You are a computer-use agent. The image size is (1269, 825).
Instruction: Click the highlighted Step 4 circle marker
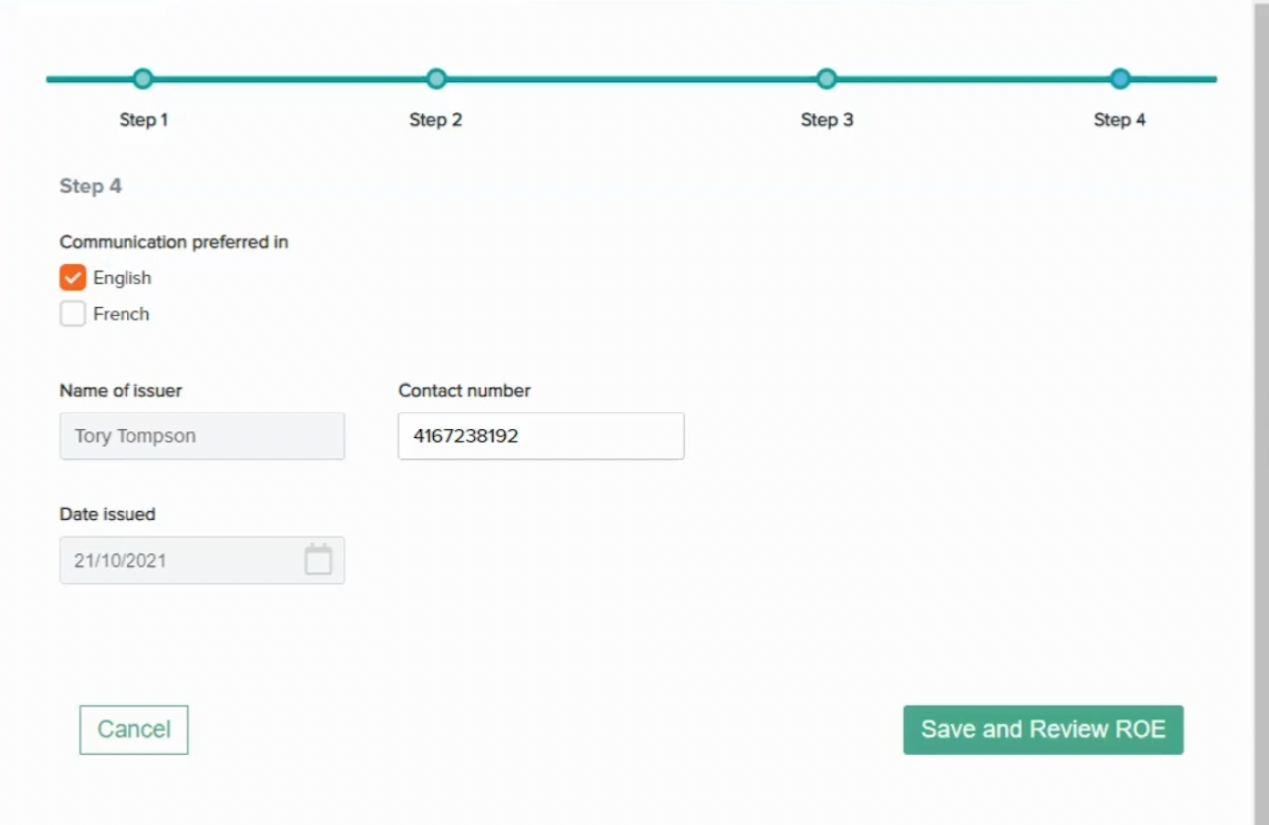pos(1120,78)
